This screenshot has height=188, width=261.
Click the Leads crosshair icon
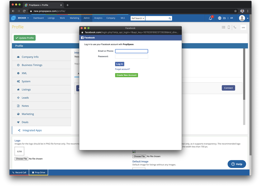[18, 98]
